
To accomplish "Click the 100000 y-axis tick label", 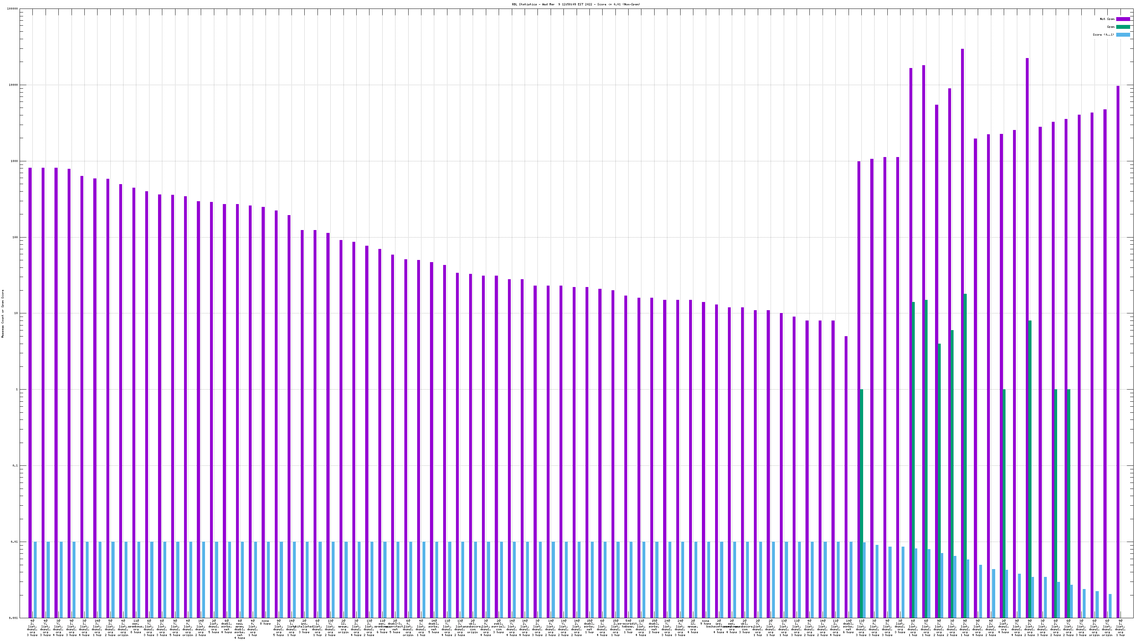I will 12,9.
